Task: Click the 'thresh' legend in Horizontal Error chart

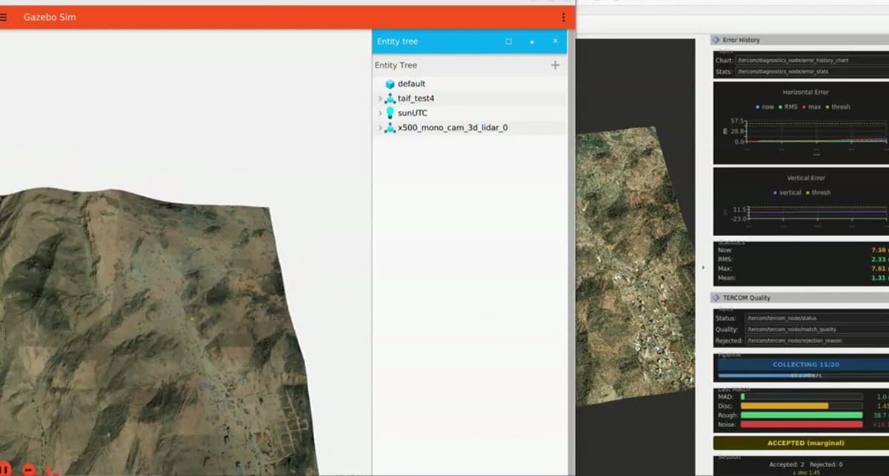Action: [x=837, y=107]
